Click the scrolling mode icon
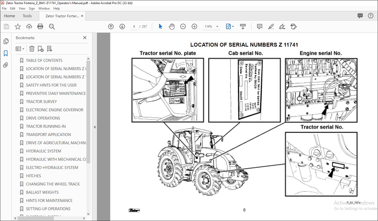 tap(243, 27)
